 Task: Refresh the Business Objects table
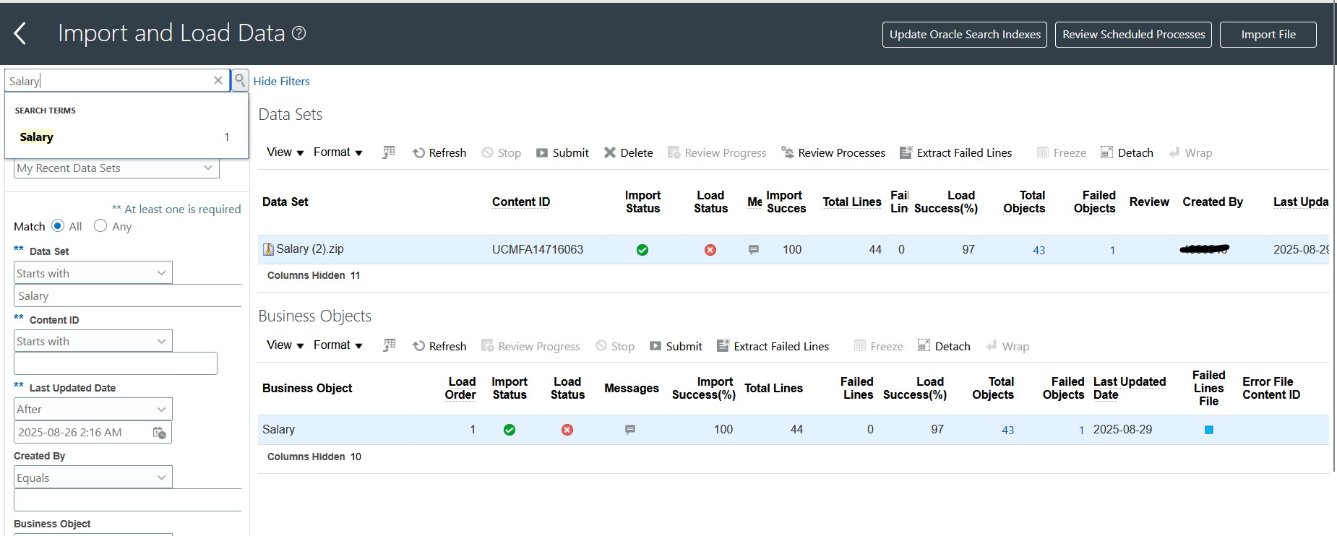tap(439, 346)
